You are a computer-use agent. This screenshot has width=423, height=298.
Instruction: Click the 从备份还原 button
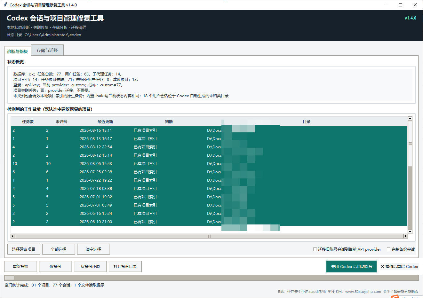[x=90, y=266]
